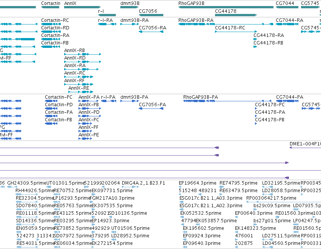
Task: Click EST DMG4A2_1.B23.F1
Action: pos(131,187)
